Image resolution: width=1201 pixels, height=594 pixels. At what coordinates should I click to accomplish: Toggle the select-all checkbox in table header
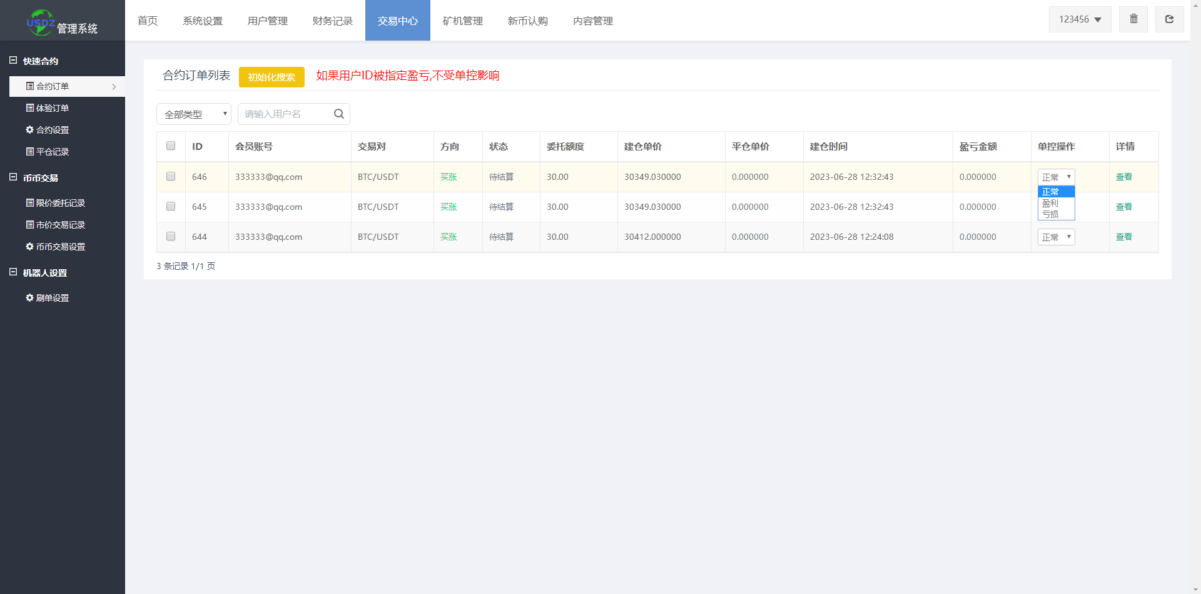[171, 146]
